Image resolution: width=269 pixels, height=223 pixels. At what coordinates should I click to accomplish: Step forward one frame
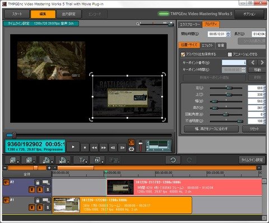[122, 147]
